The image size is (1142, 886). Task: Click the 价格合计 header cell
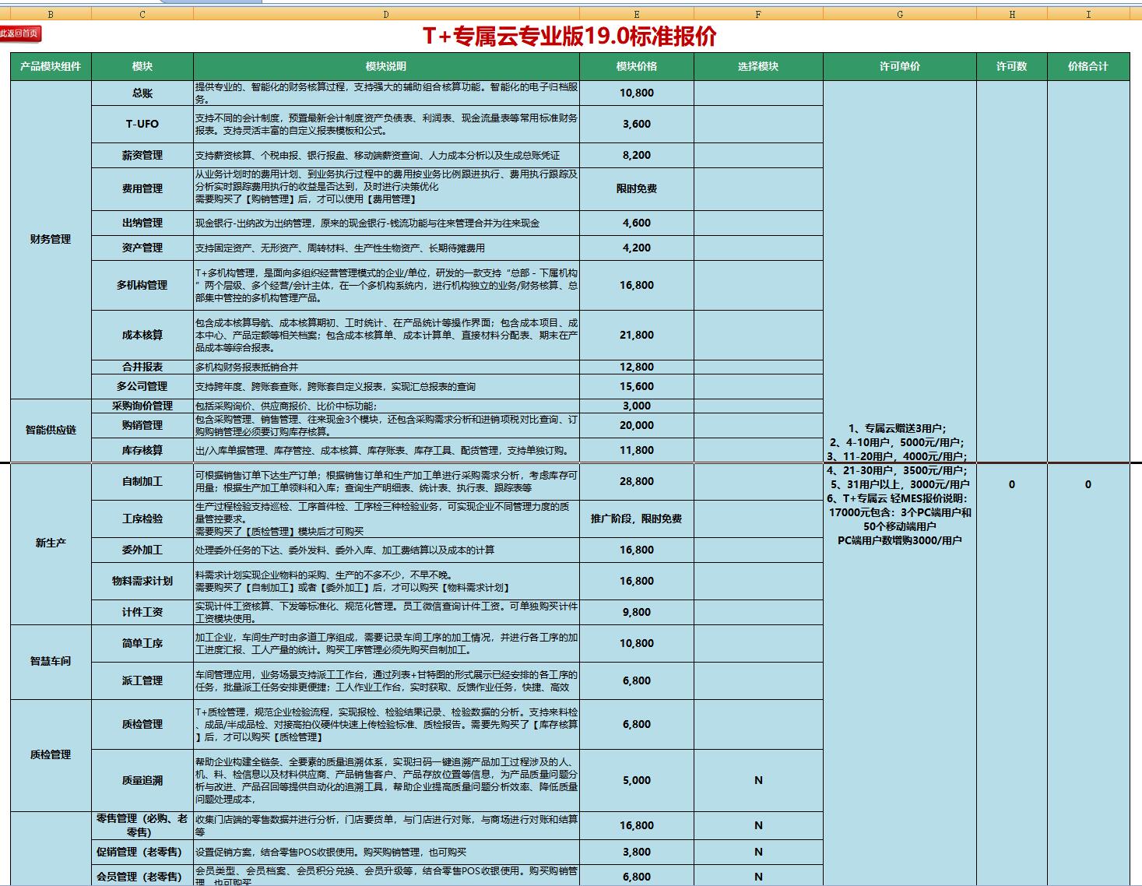tap(1088, 66)
